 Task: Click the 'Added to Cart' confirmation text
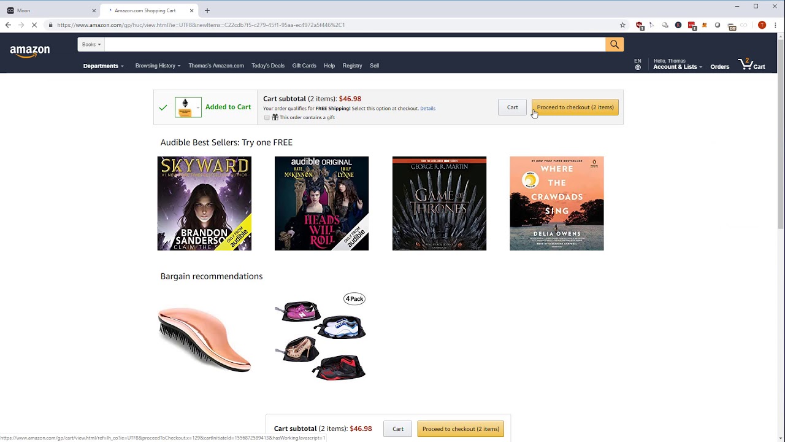(x=228, y=107)
